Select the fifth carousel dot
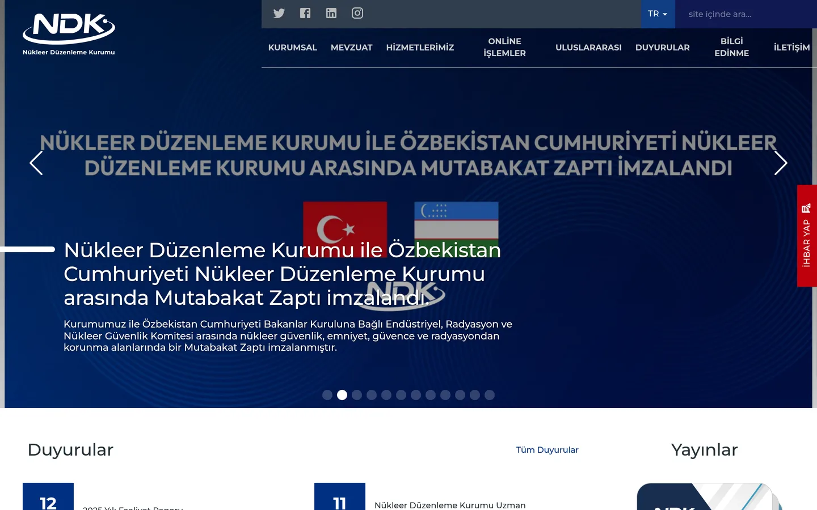Viewport: 817px width, 510px height. (386, 395)
